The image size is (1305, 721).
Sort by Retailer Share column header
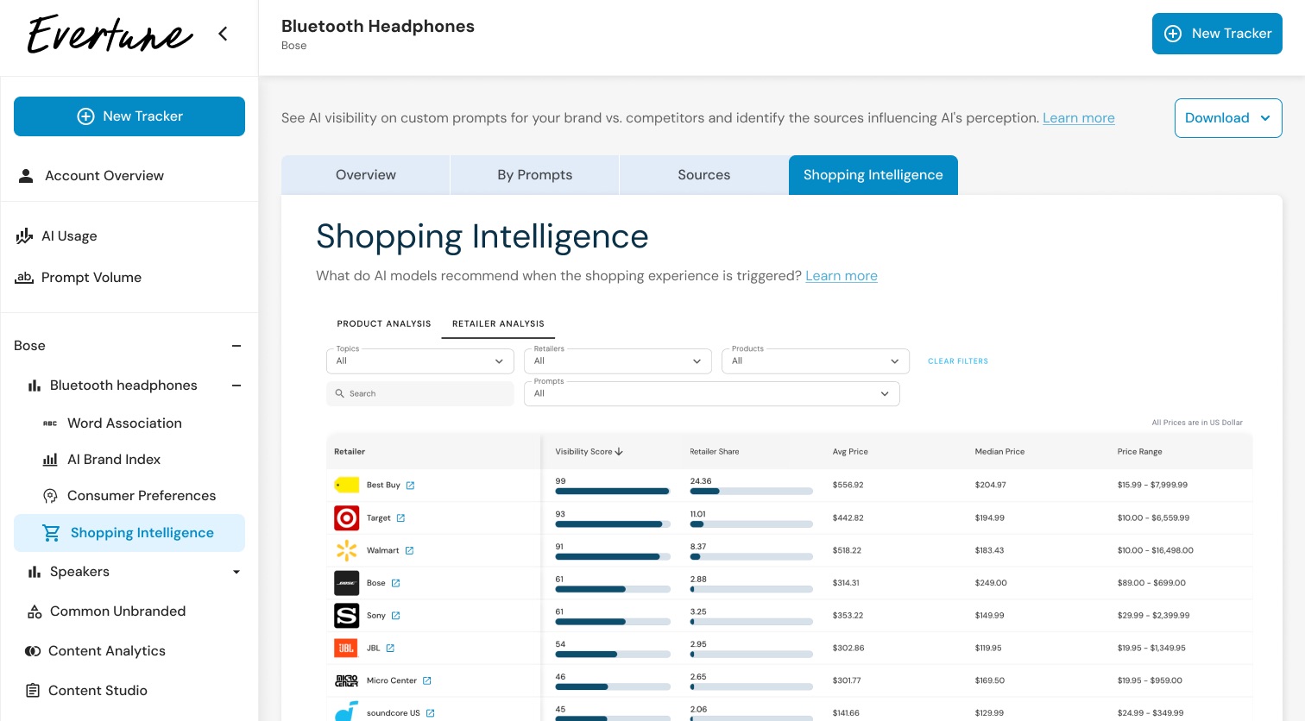715,452
